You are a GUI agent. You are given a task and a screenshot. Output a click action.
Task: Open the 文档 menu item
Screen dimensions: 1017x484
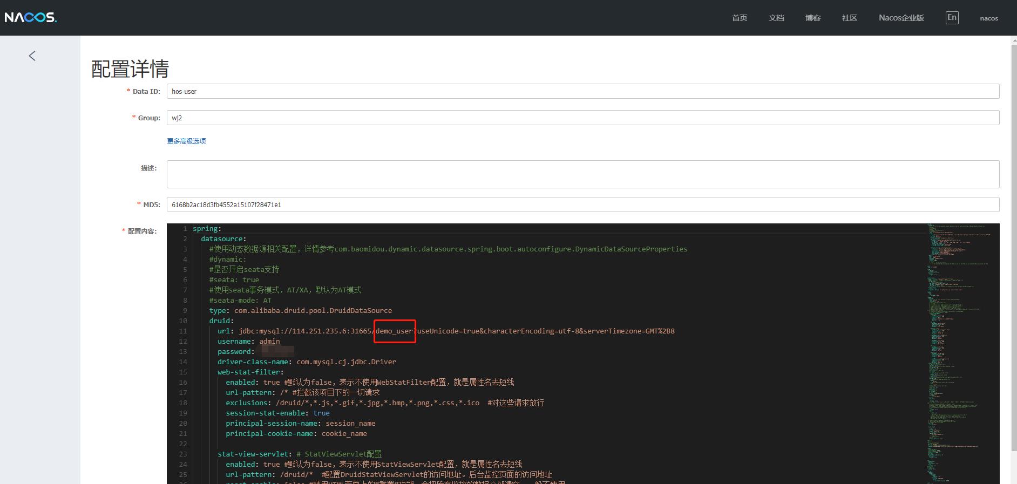776,18
